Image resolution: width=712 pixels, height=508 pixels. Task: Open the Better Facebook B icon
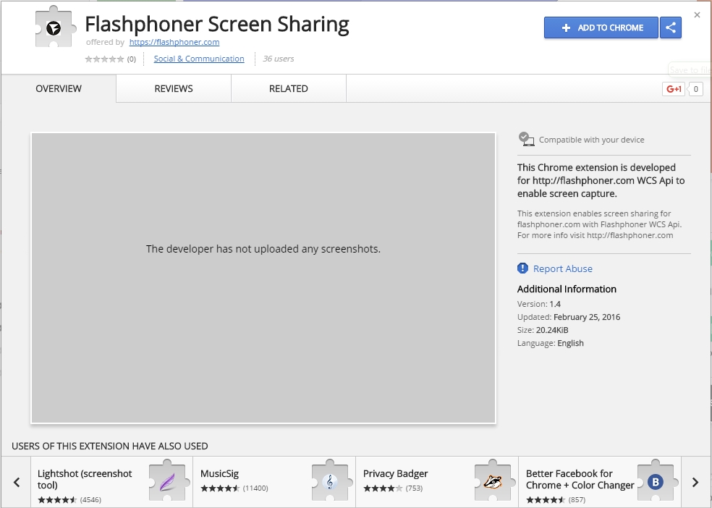(656, 481)
